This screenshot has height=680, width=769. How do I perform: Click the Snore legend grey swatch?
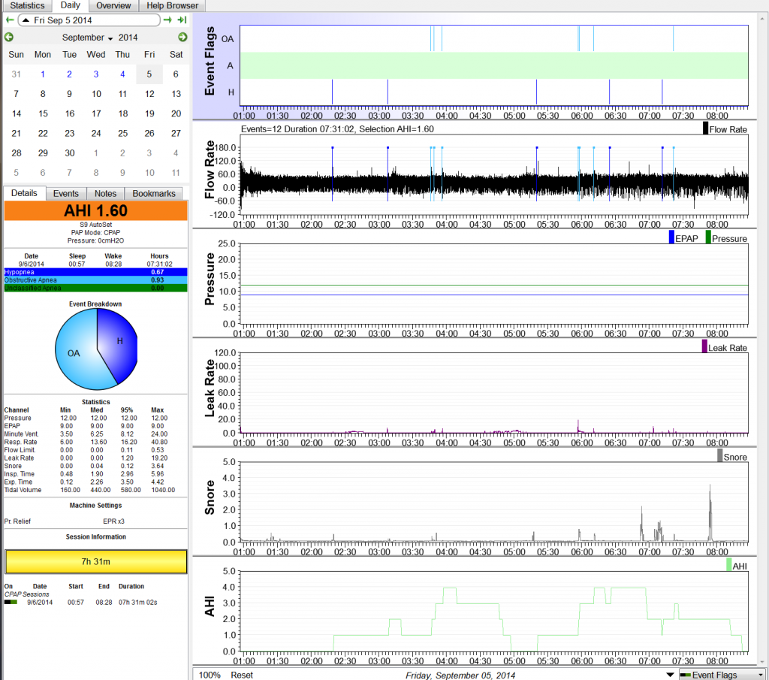(720, 456)
